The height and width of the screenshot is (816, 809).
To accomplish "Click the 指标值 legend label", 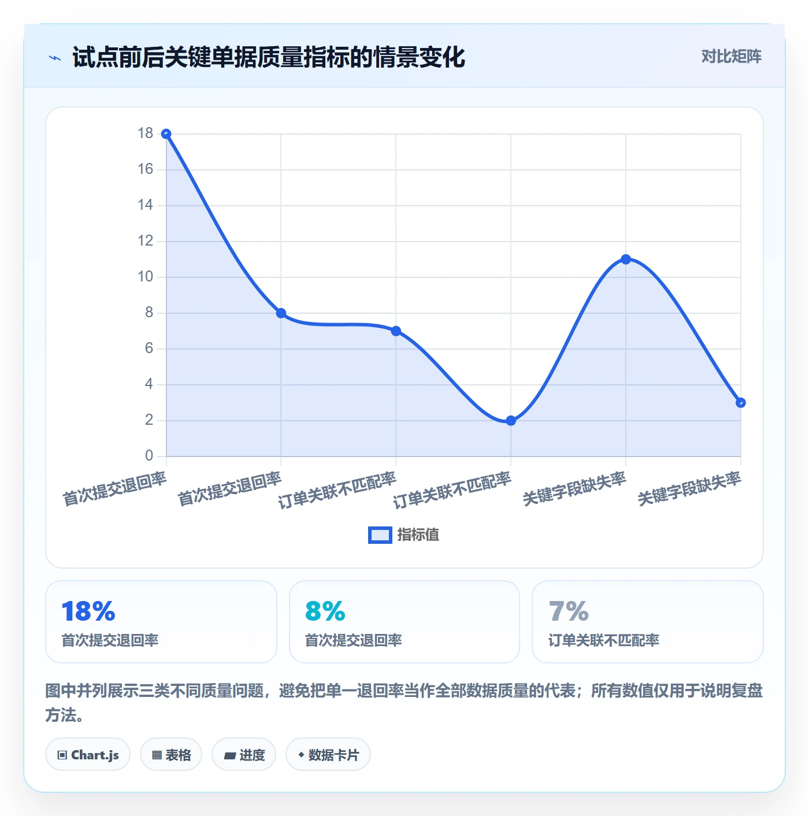I will (x=418, y=535).
